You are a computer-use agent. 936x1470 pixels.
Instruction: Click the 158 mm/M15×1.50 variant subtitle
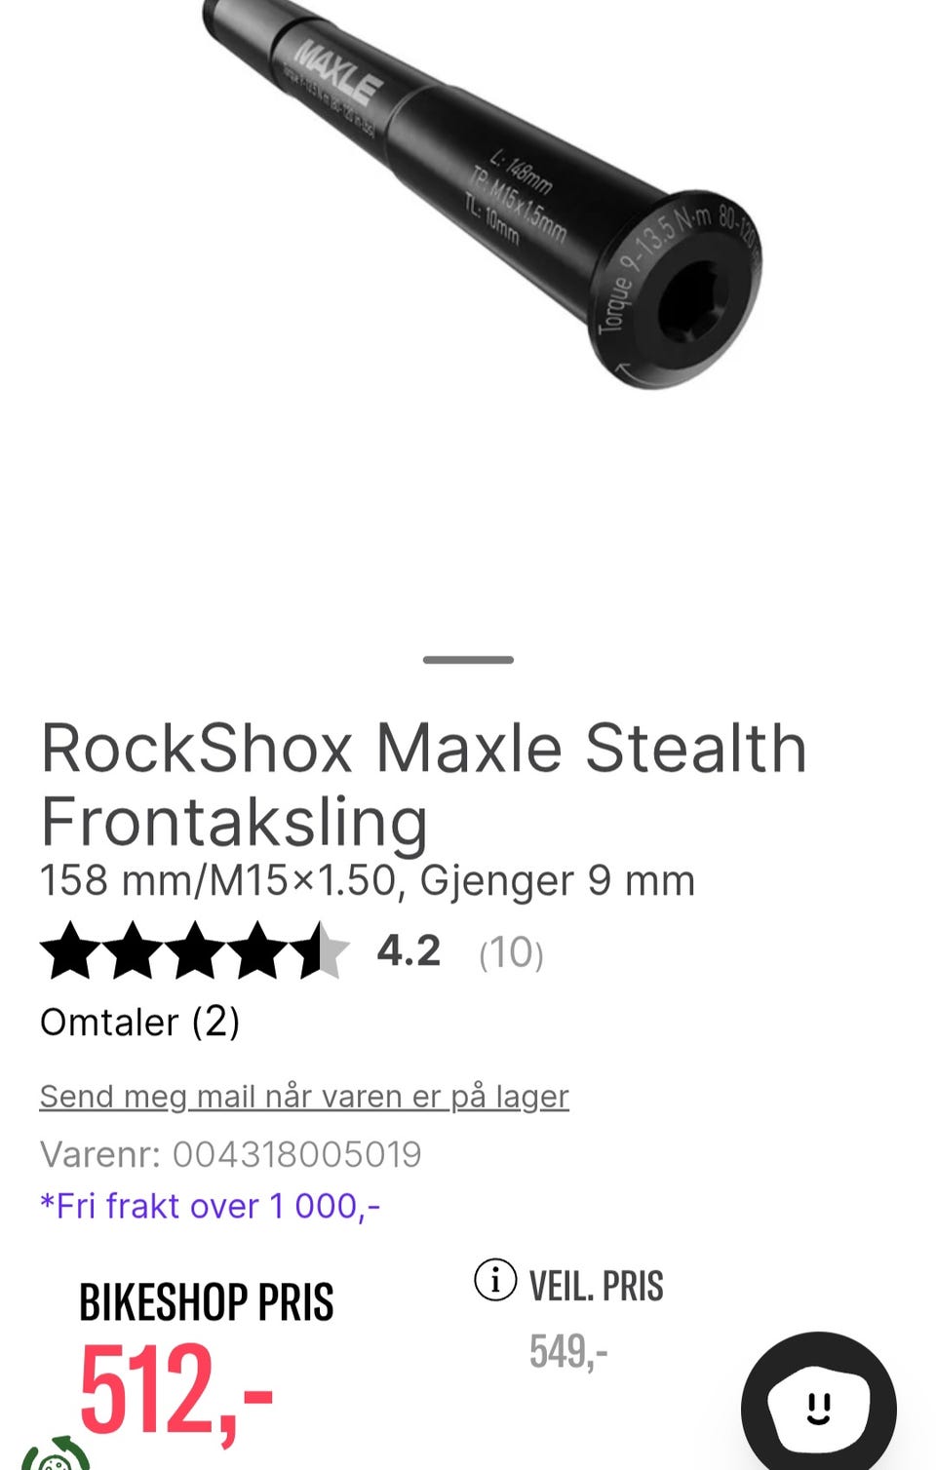click(368, 880)
